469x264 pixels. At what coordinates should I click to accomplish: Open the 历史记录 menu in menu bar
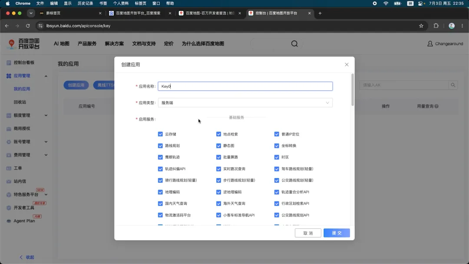pos(85,3)
